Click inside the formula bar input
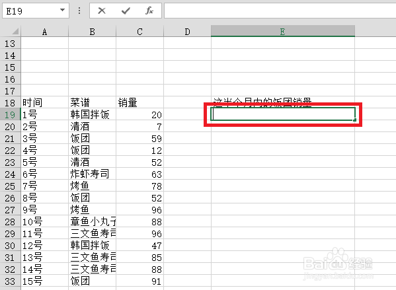 point(280,11)
